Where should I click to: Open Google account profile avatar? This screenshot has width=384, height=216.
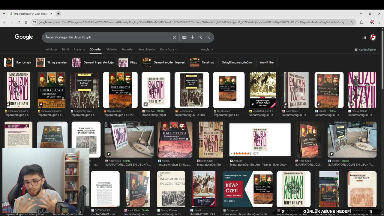pos(373,37)
